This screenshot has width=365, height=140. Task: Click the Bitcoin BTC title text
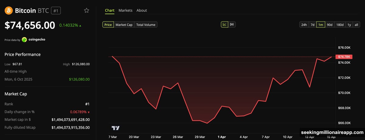(32, 11)
